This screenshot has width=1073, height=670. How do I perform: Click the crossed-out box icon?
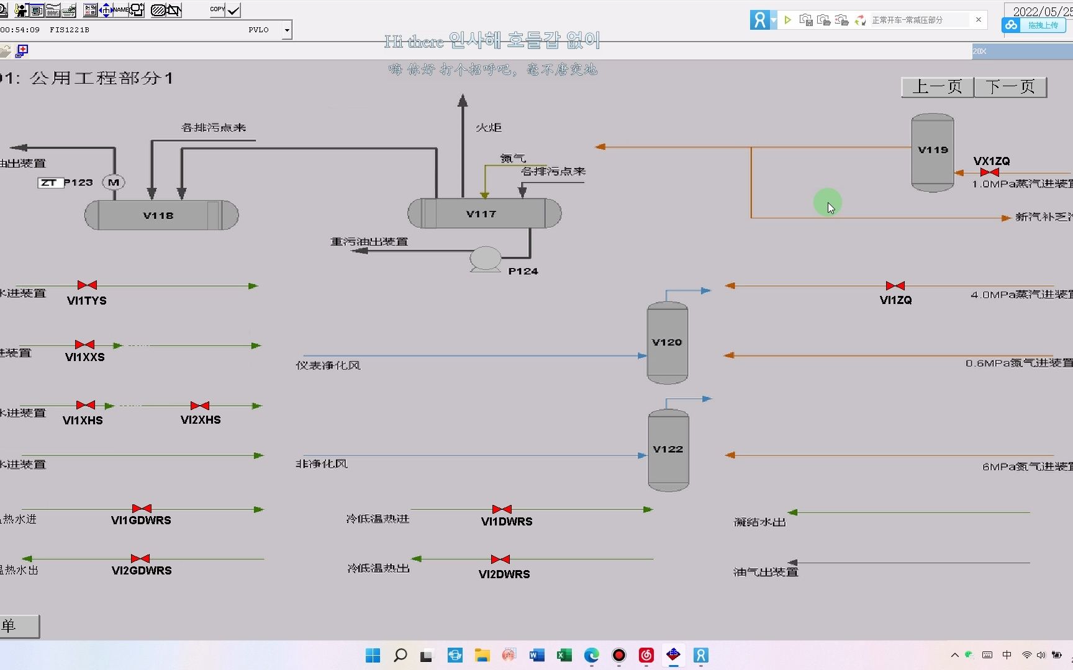173,10
